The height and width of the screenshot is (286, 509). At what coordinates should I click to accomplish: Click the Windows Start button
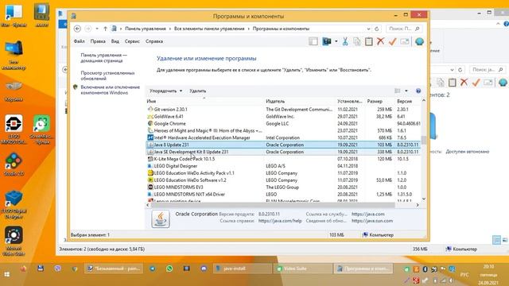click(x=7, y=274)
